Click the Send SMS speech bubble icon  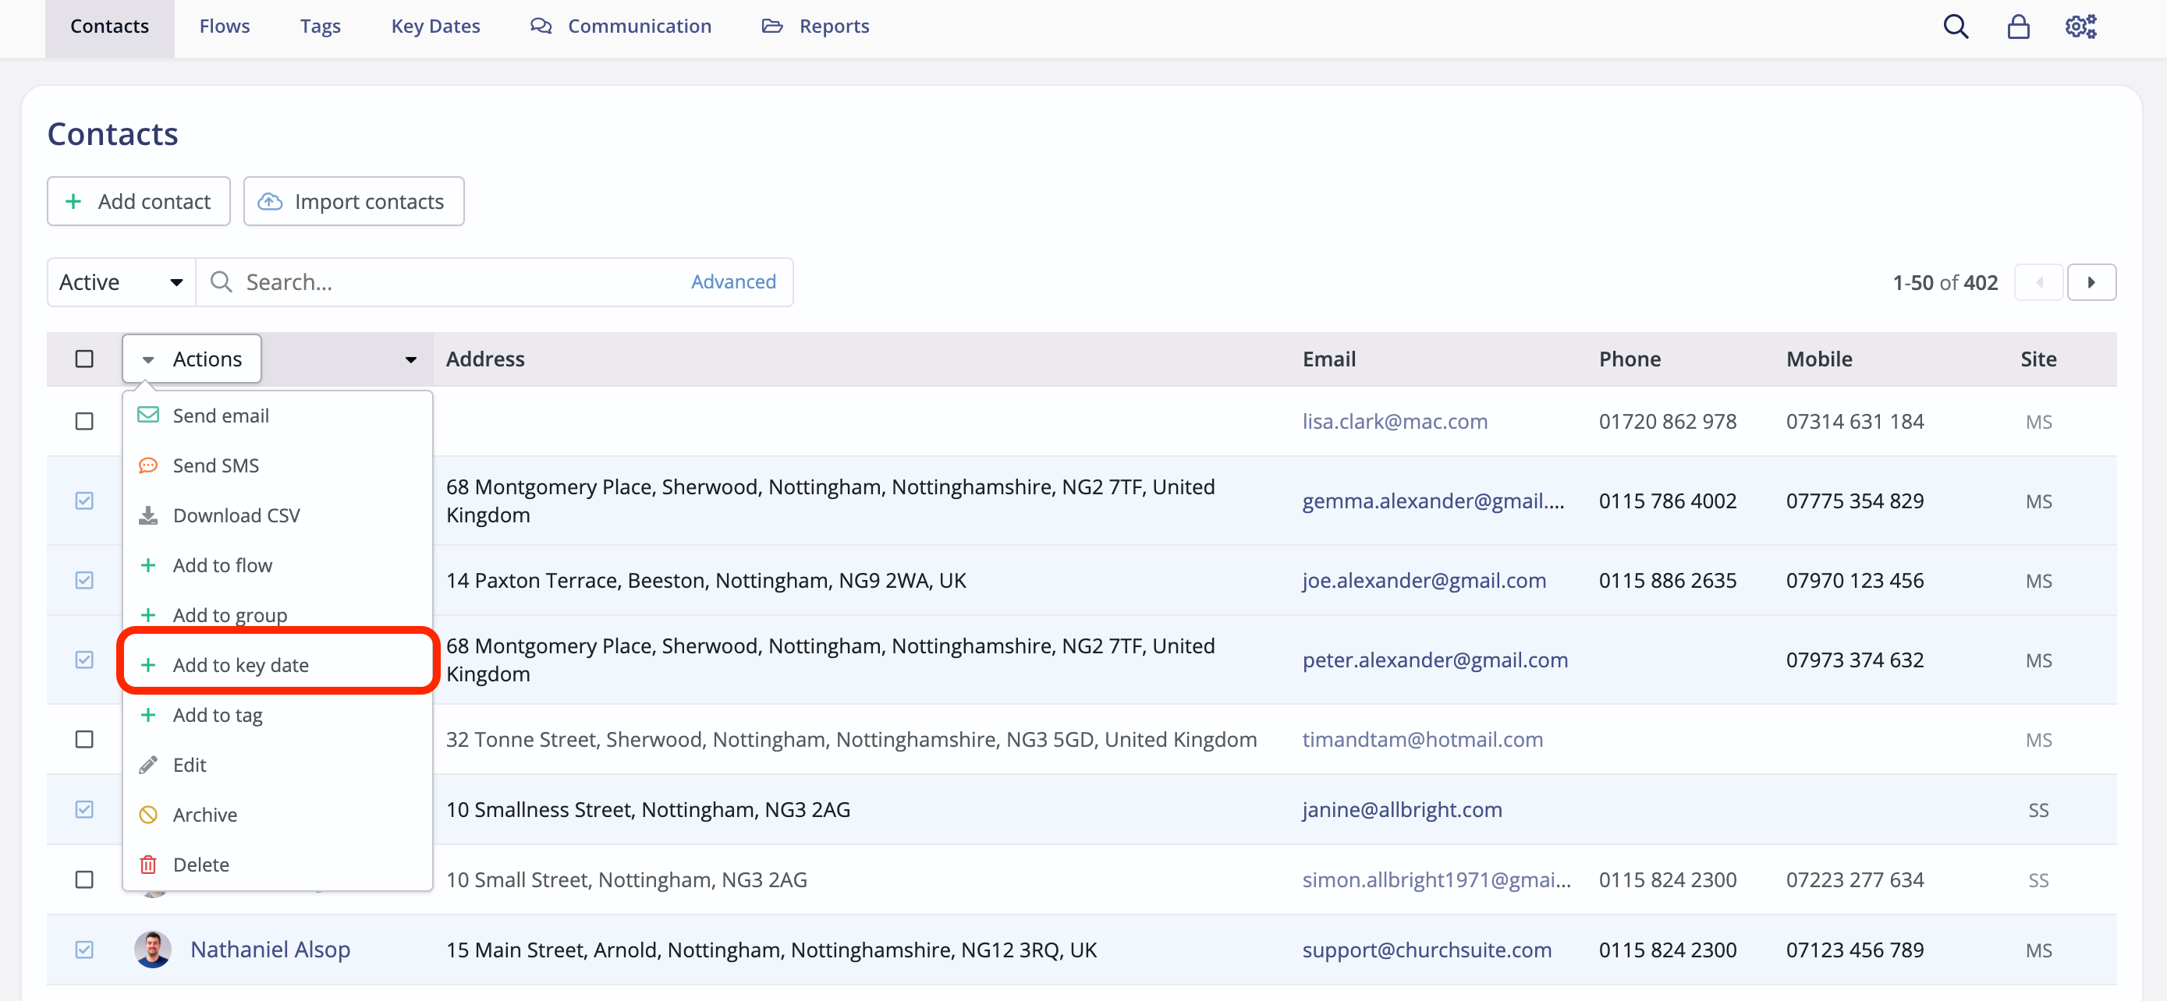148,465
